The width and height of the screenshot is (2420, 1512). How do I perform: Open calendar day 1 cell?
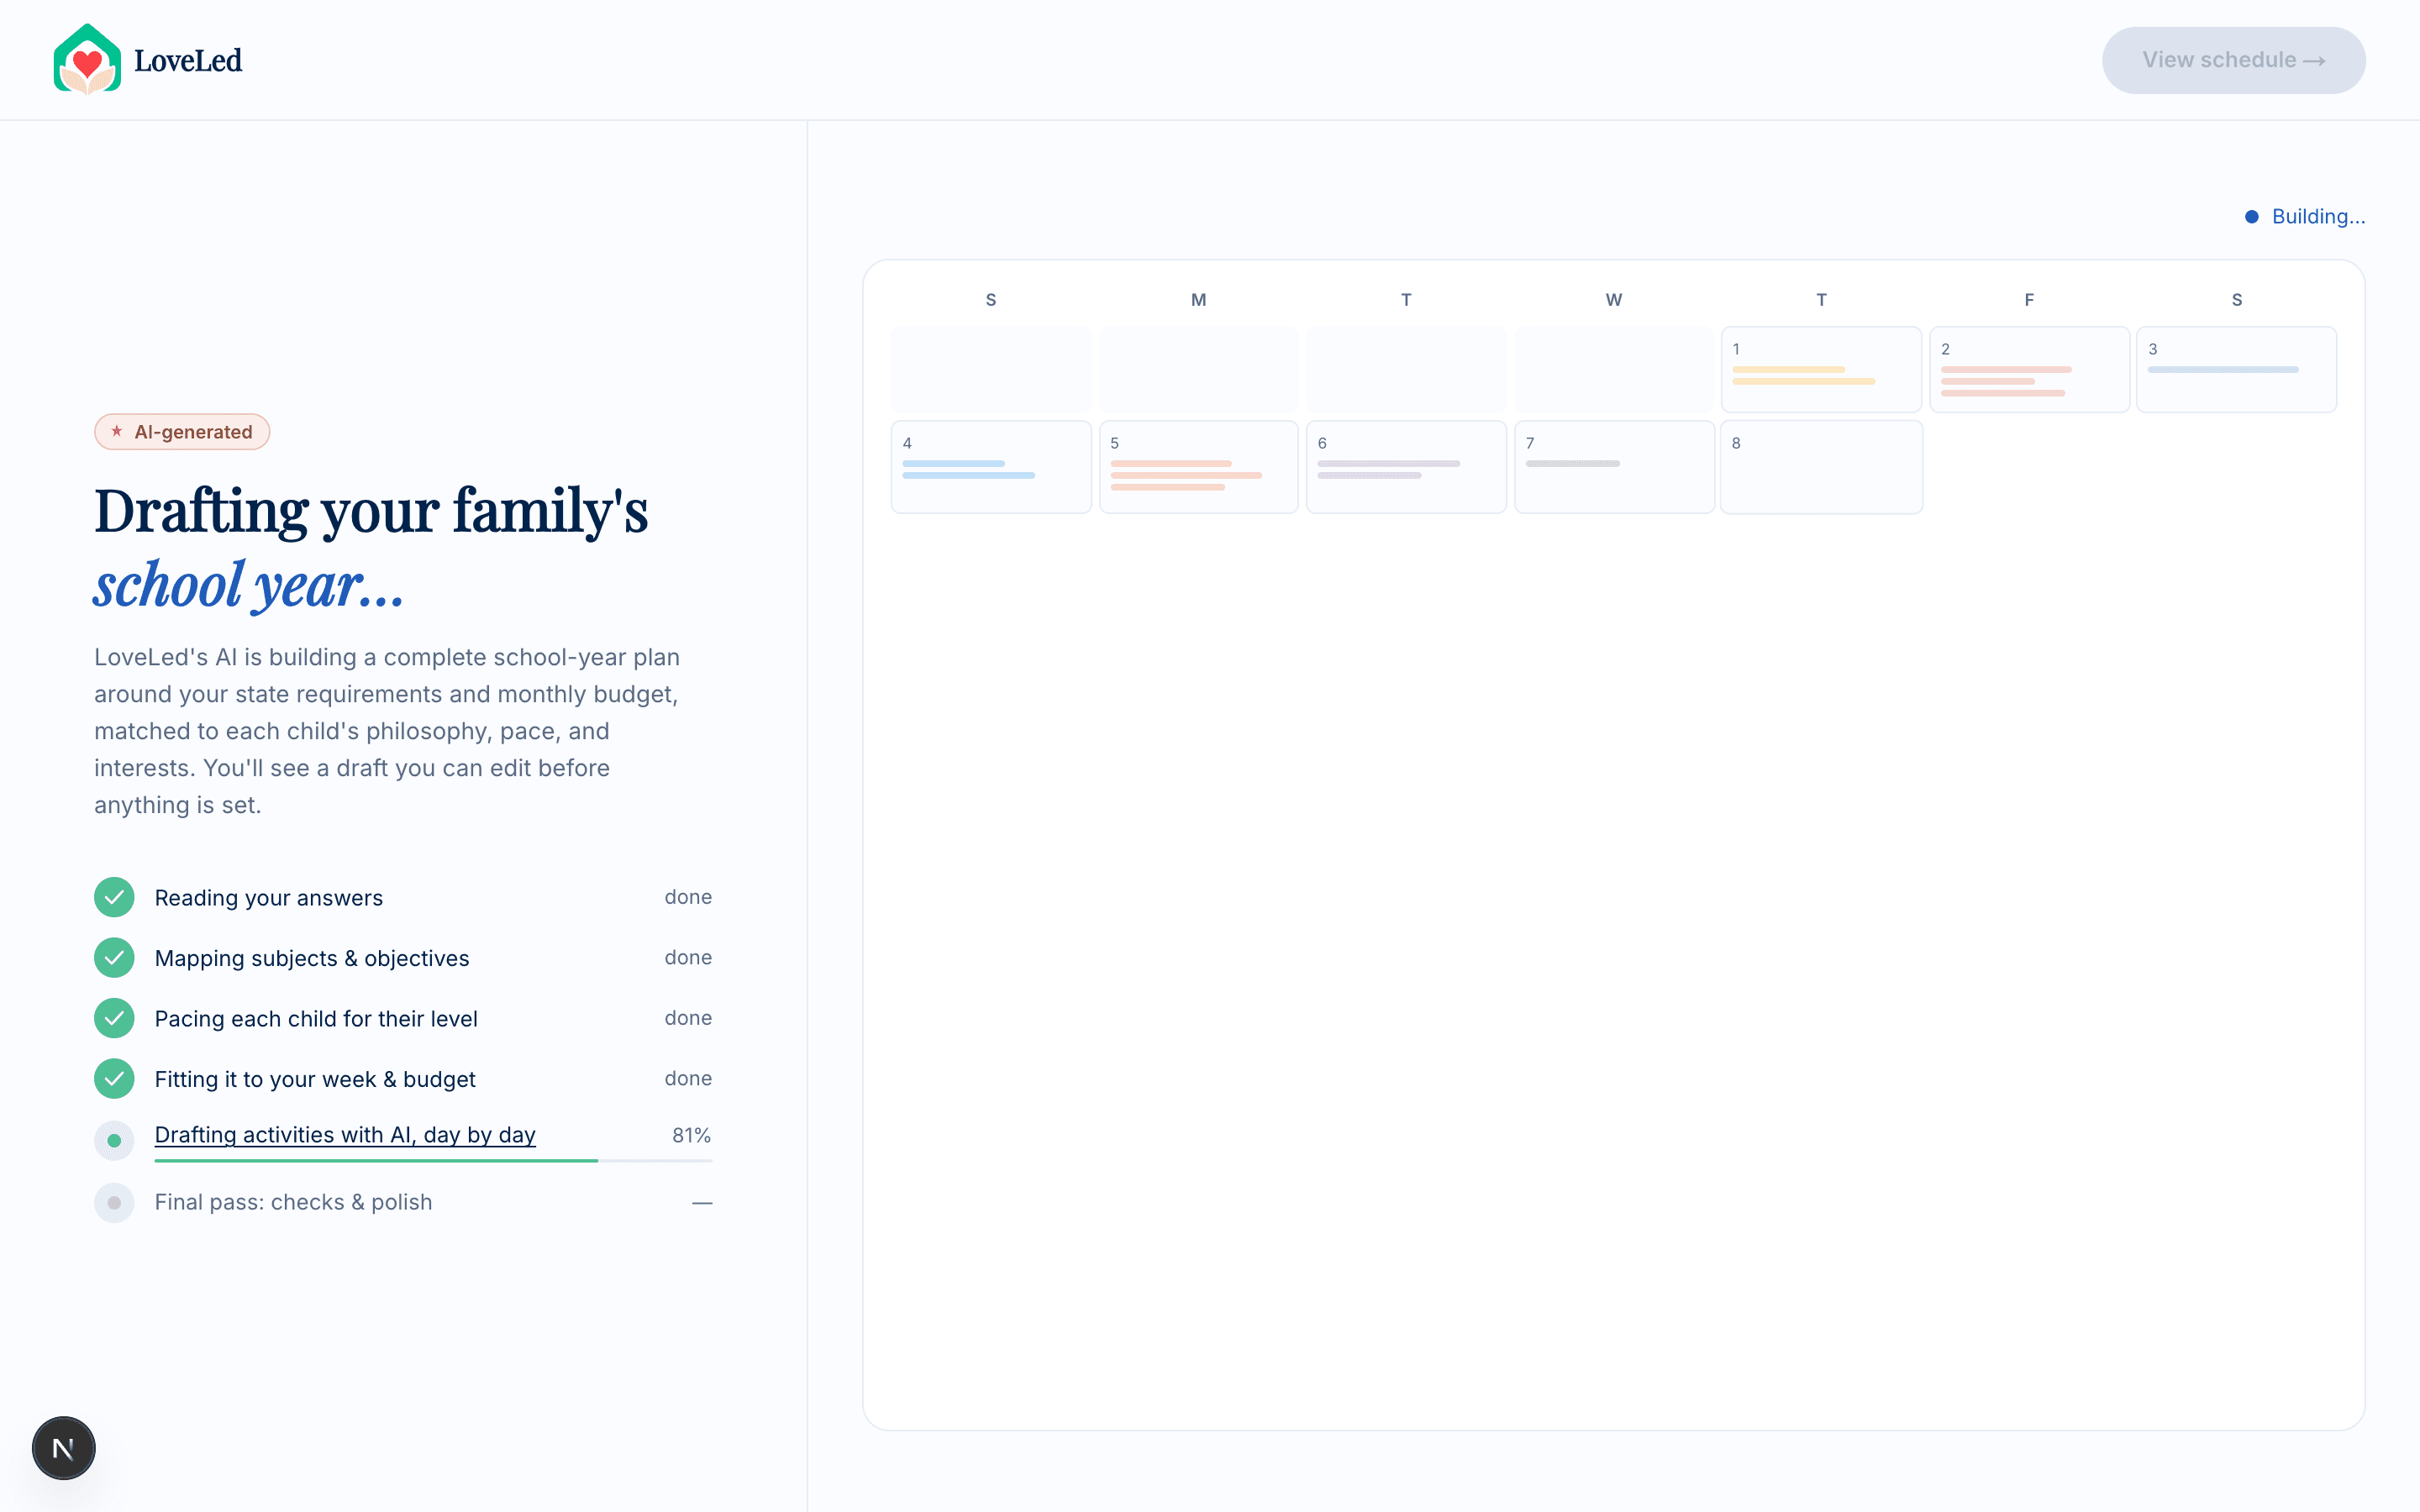click(1821, 369)
